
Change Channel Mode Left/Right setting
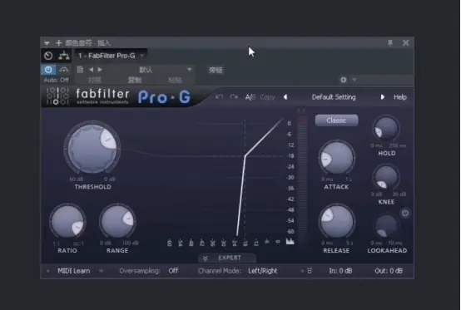[263, 271]
